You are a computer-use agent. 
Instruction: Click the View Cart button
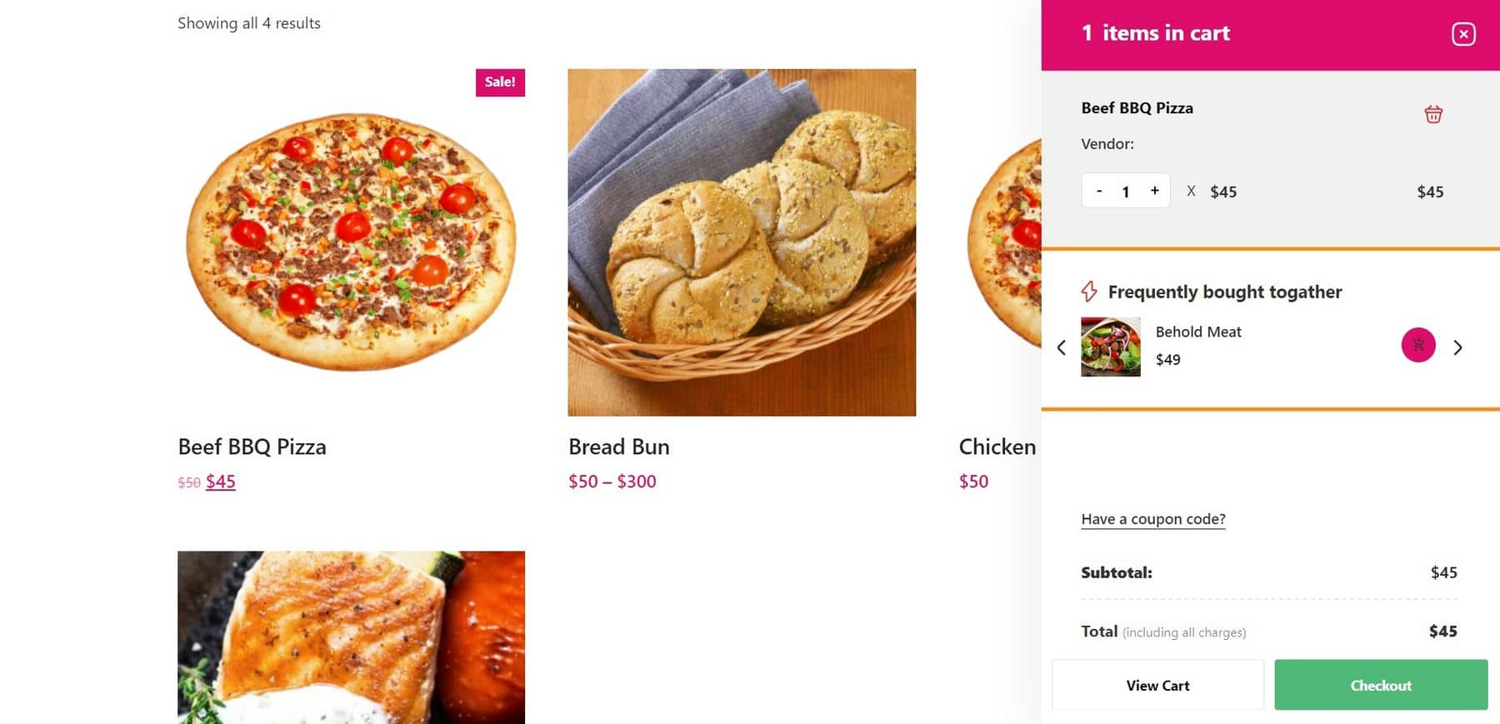[1157, 685]
